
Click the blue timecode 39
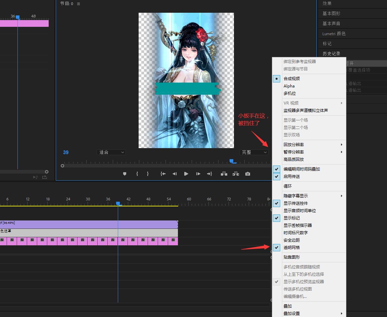(66, 152)
